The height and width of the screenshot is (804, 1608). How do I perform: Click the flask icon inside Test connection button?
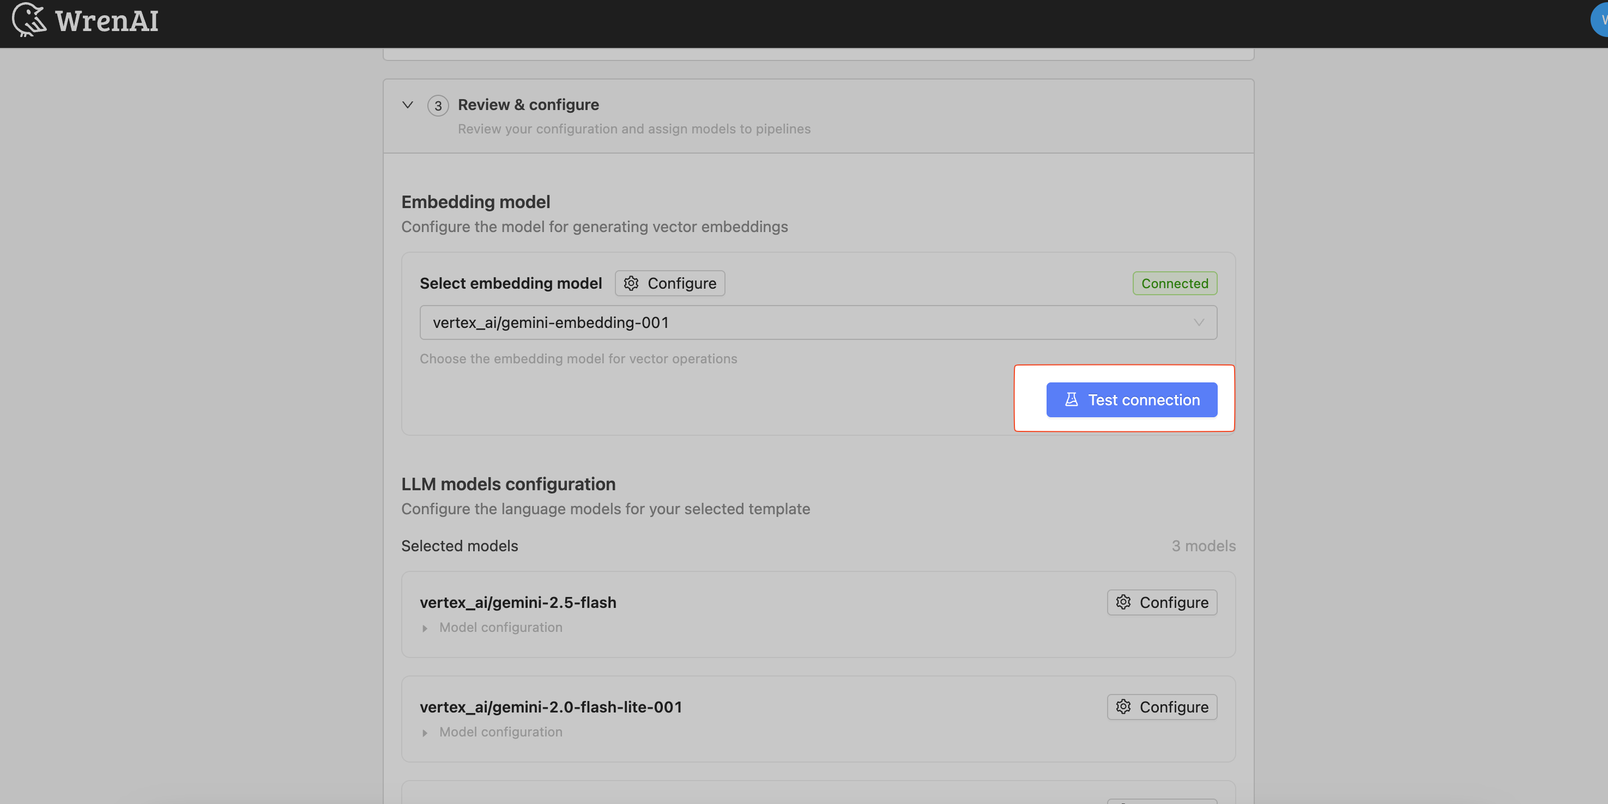1071,400
